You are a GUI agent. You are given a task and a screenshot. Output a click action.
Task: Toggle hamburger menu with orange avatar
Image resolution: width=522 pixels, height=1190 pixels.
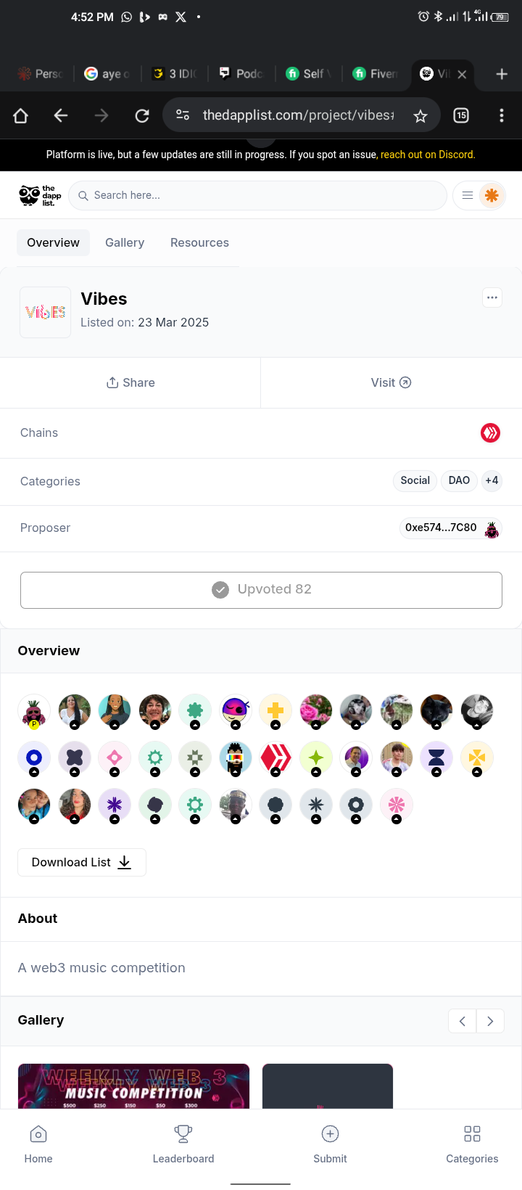tap(479, 195)
